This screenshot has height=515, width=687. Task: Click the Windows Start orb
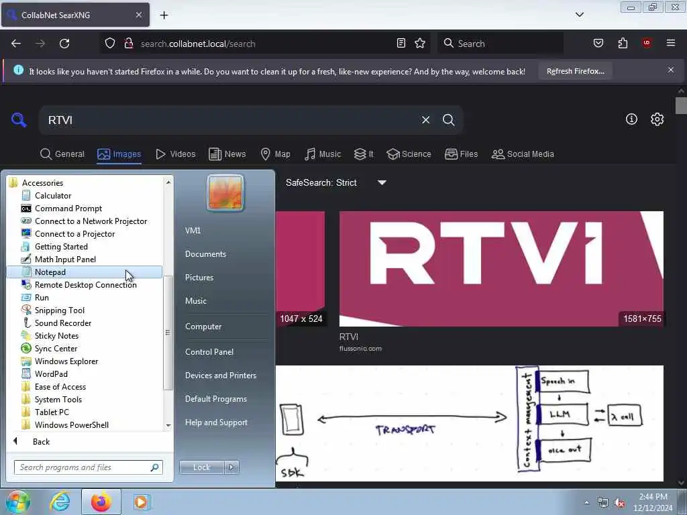[17, 502]
